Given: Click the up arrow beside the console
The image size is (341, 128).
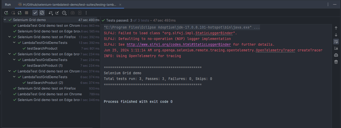Looking at the screenshot, I should 336,28.
